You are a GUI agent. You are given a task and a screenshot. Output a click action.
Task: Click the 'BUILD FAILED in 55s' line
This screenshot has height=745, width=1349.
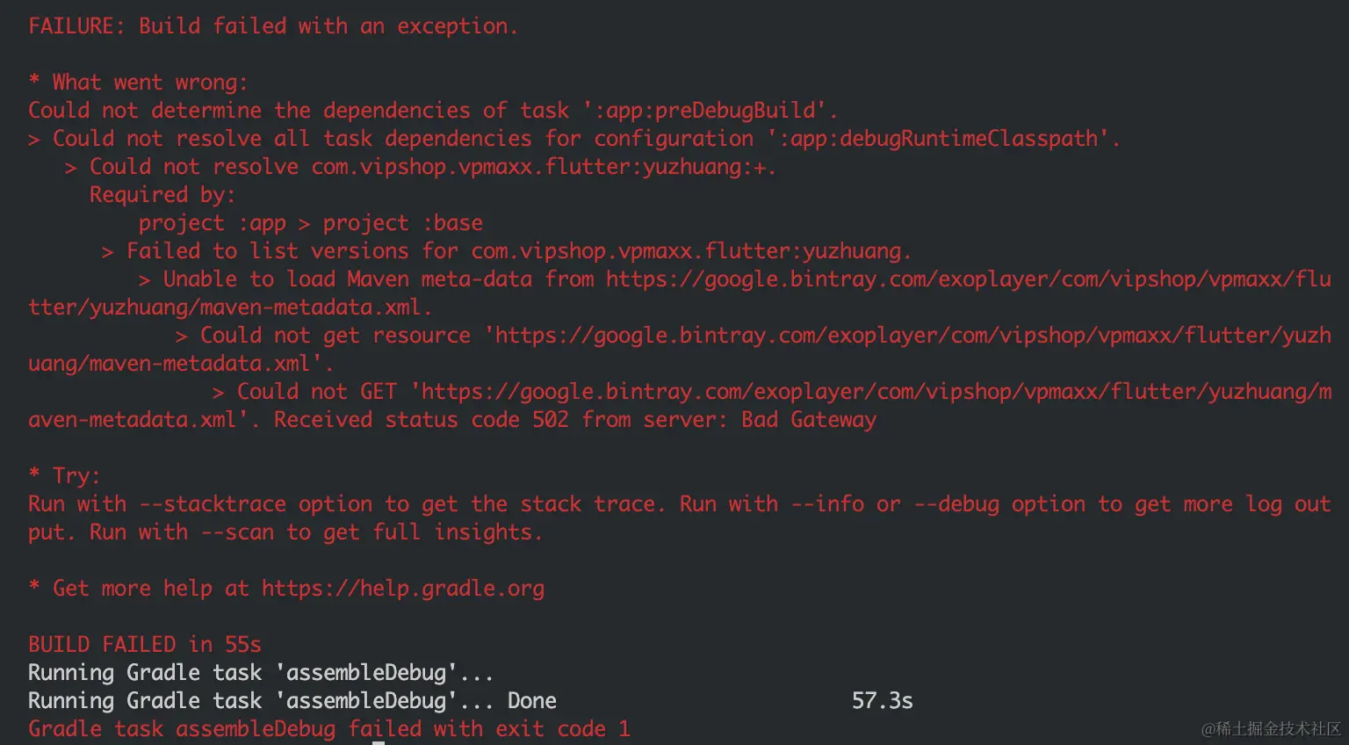[x=145, y=645]
